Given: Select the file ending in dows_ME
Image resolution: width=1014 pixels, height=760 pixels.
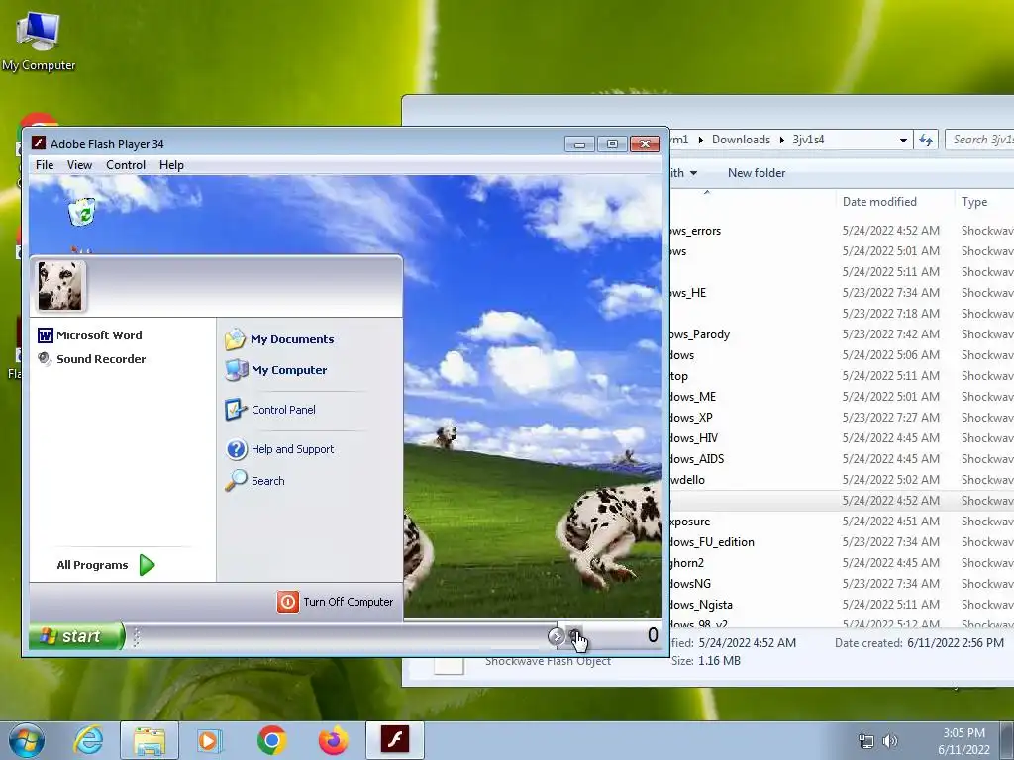Looking at the screenshot, I should point(693,397).
